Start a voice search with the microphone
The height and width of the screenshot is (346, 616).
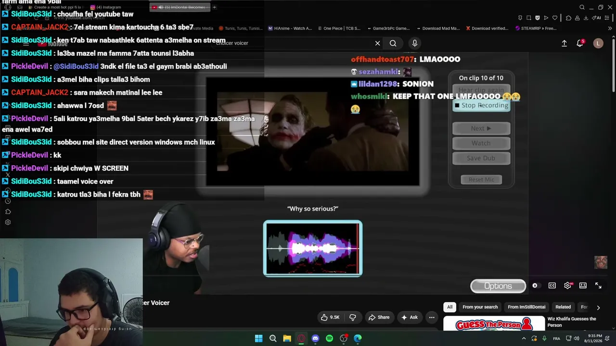click(x=415, y=43)
